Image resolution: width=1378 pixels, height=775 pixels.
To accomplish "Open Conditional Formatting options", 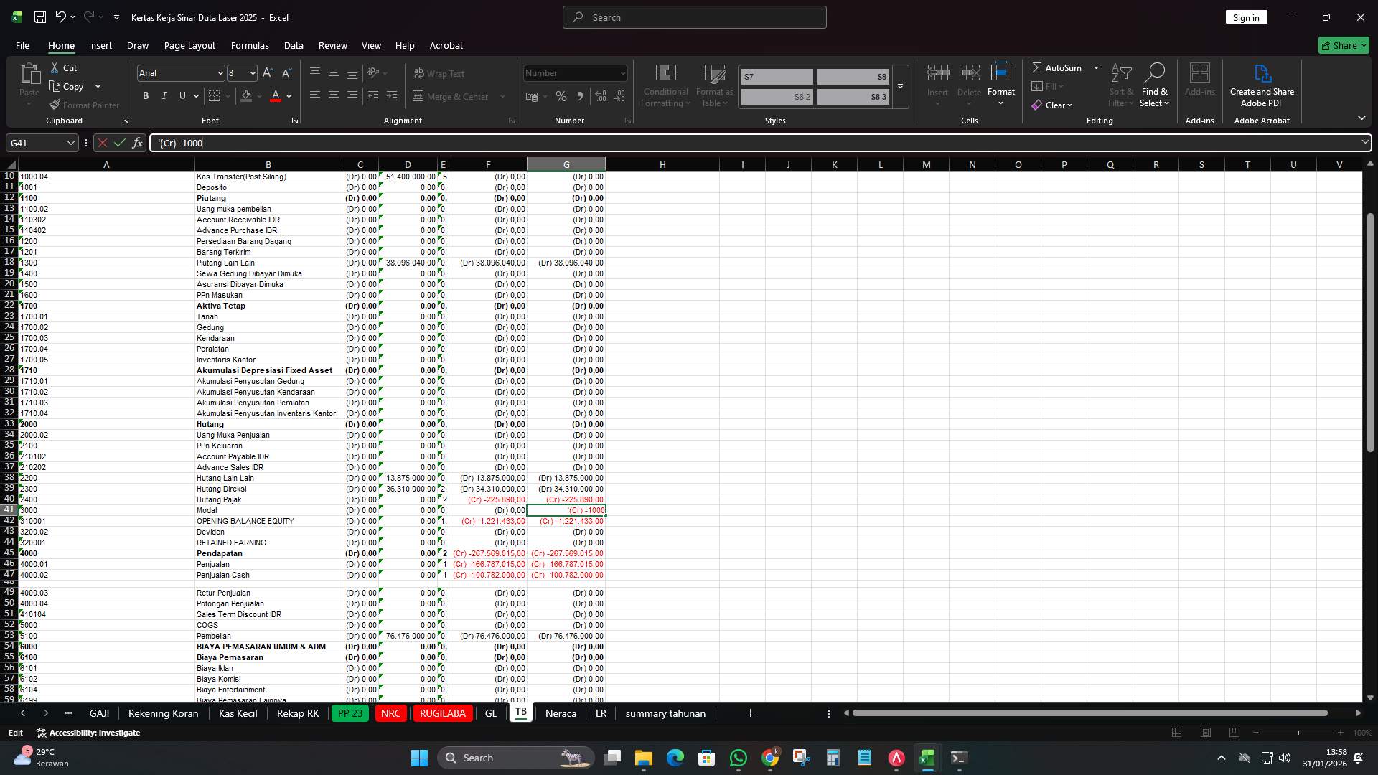I will click(x=665, y=85).
